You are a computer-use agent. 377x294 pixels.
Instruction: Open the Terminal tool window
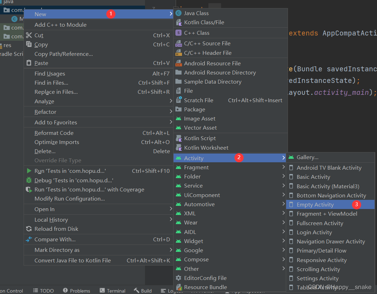(x=113, y=290)
